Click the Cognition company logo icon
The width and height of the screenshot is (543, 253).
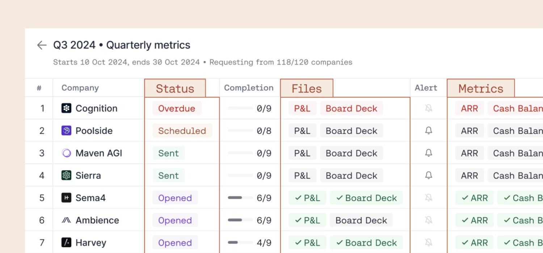coord(66,108)
